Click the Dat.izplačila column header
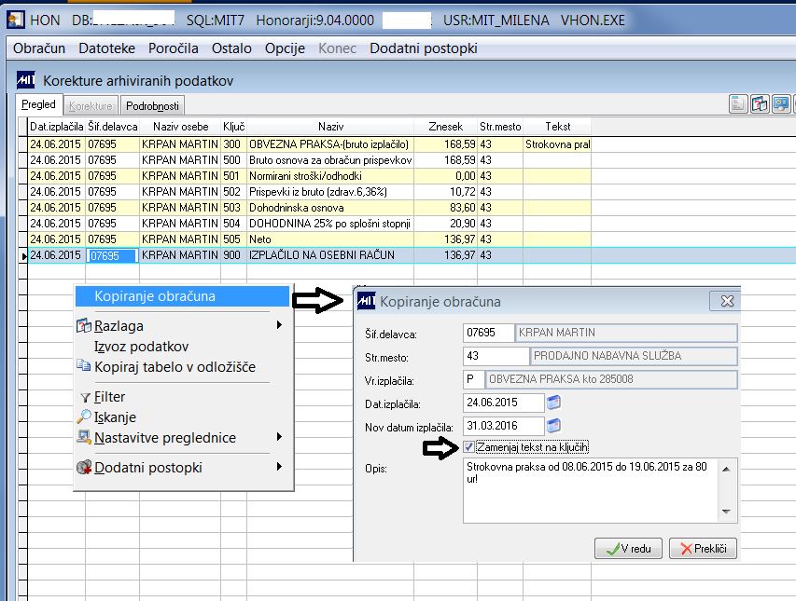Screen dimensions: 796x601 (56, 126)
